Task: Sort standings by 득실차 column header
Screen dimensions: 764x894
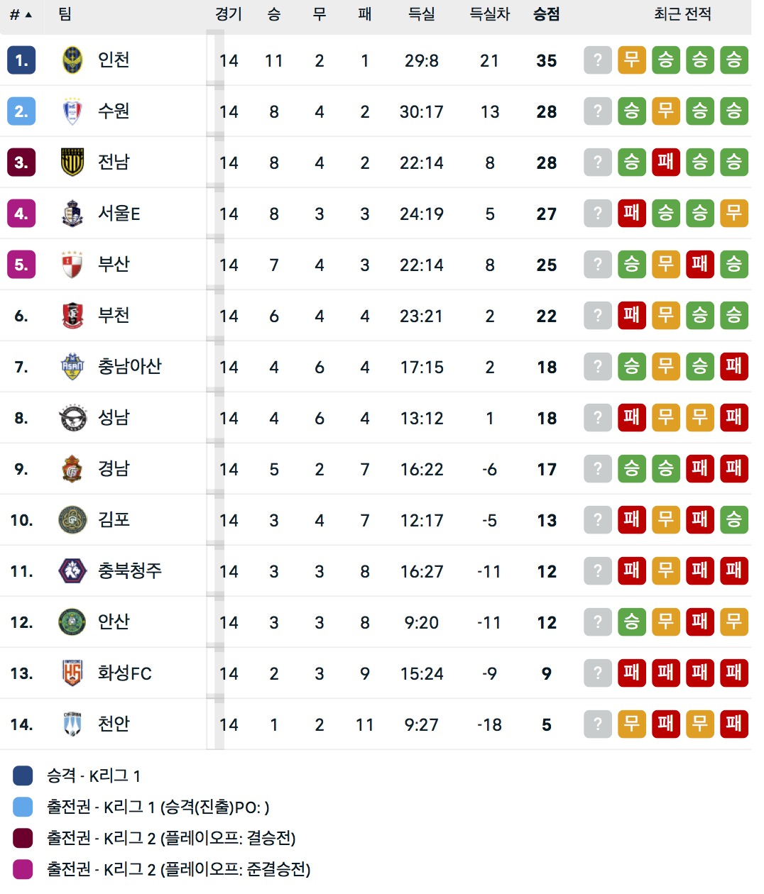Action: 490,14
